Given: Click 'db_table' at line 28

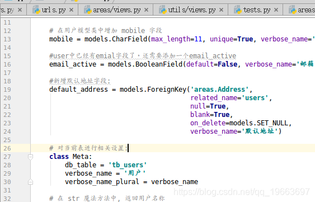Looking at the screenshot, I should pos(81,165).
